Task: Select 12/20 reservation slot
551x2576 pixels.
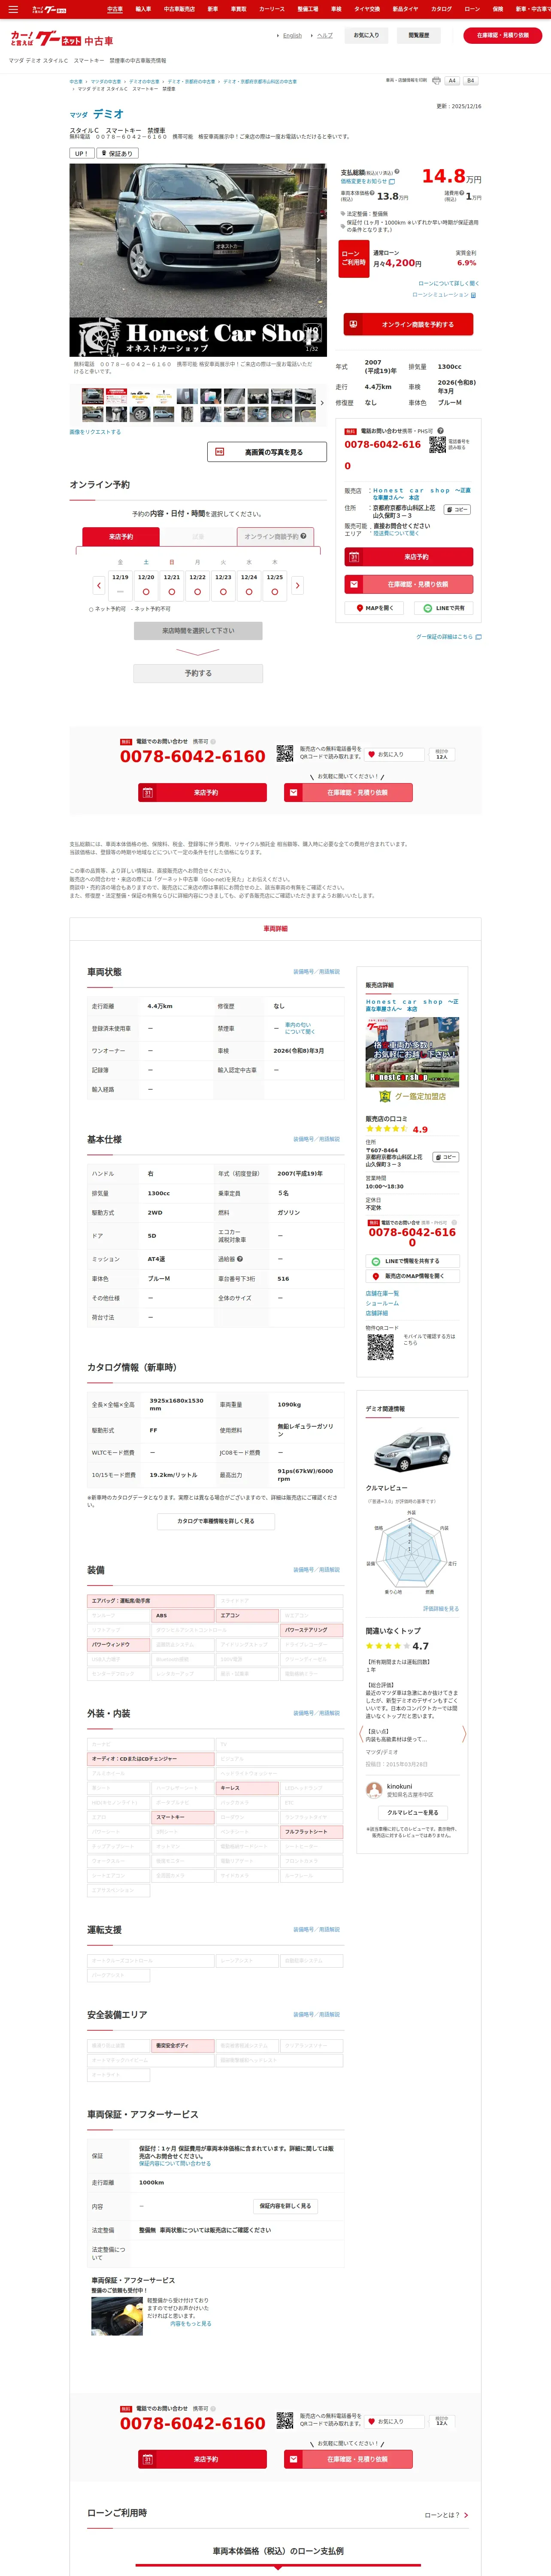Action: pos(146,585)
